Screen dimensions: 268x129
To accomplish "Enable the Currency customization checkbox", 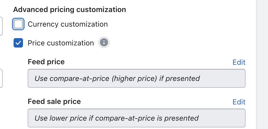I will coord(18,24).
